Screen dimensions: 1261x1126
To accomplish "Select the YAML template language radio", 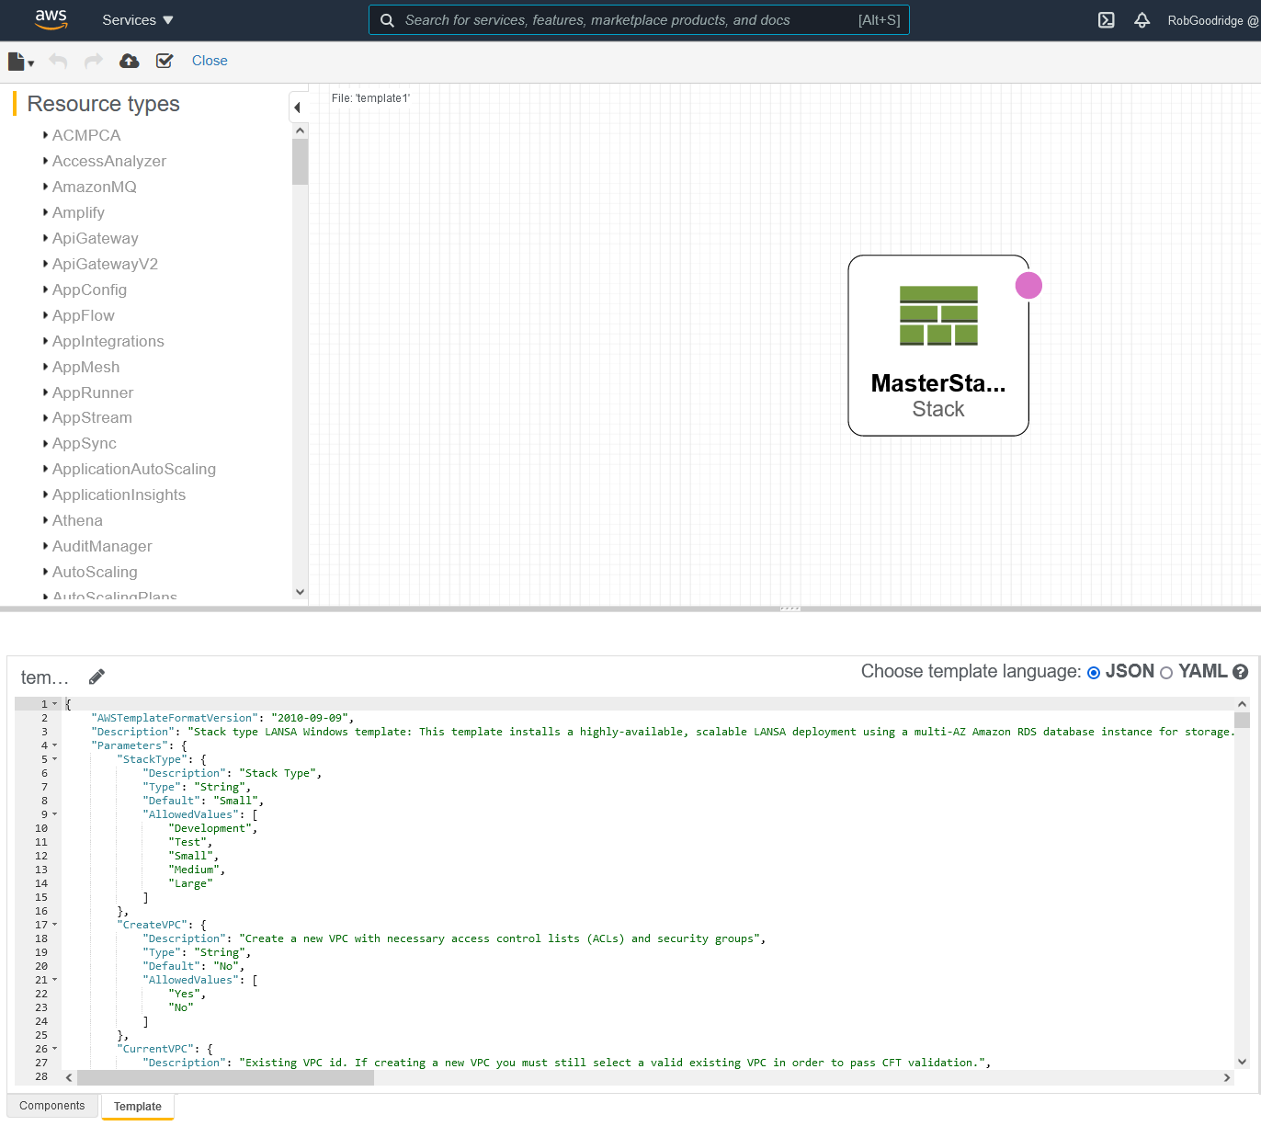I will click(x=1166, y=673).
